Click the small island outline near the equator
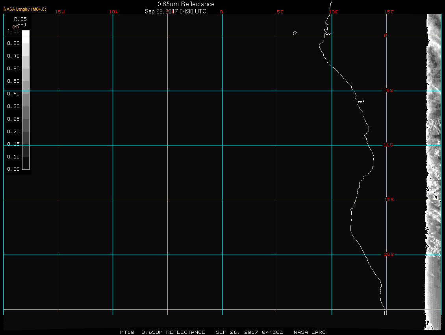Image resolution: width=445 pixels, height=335 pixels. pos(295,33)
